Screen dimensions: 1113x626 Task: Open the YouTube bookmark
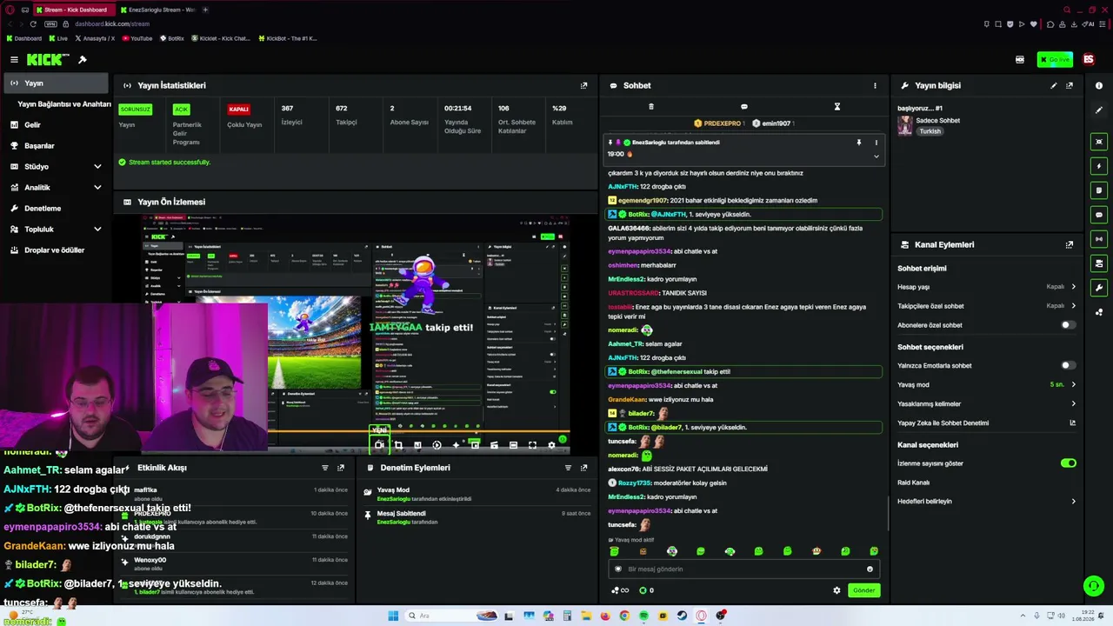[x=137, y=38]
